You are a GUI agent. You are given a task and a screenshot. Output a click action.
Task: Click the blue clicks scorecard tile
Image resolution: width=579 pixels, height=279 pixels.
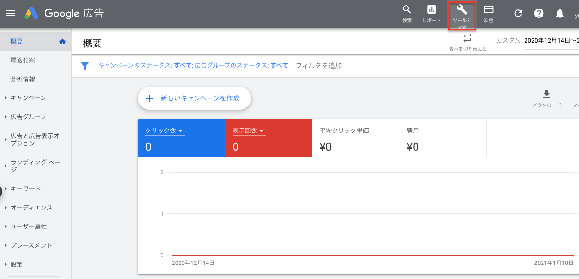coord(181,138)
